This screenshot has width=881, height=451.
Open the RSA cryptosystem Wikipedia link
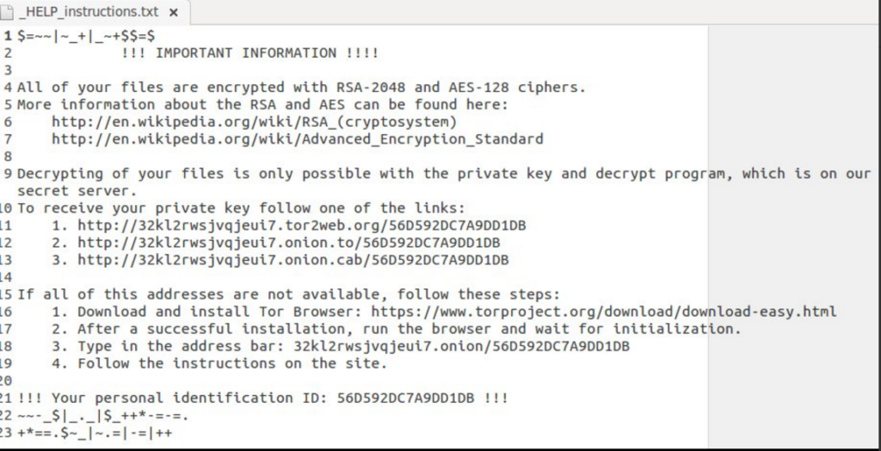(254, 121)
